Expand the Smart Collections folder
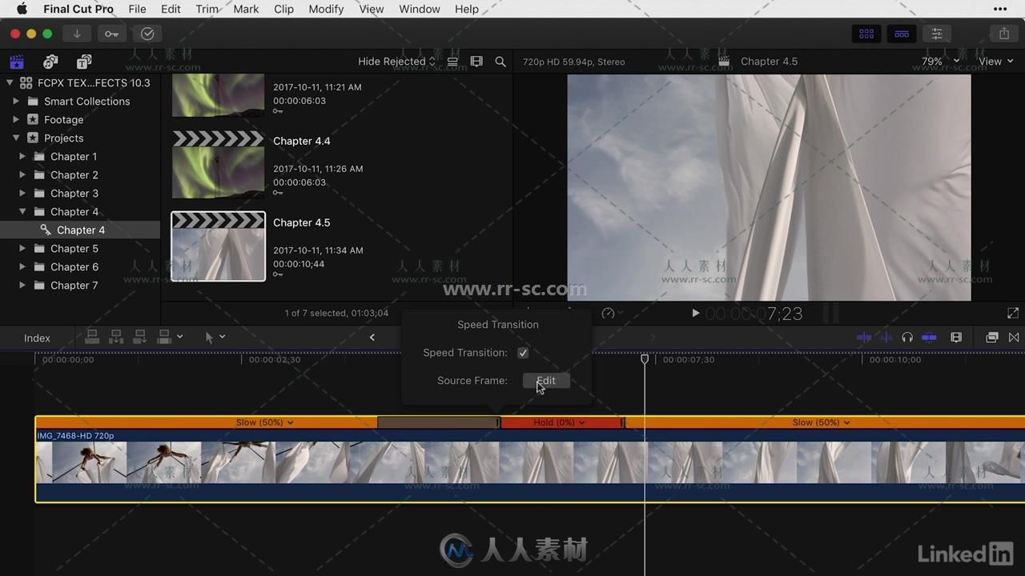1025x576 pixels. pyautogui.click(x=16, y=102)
